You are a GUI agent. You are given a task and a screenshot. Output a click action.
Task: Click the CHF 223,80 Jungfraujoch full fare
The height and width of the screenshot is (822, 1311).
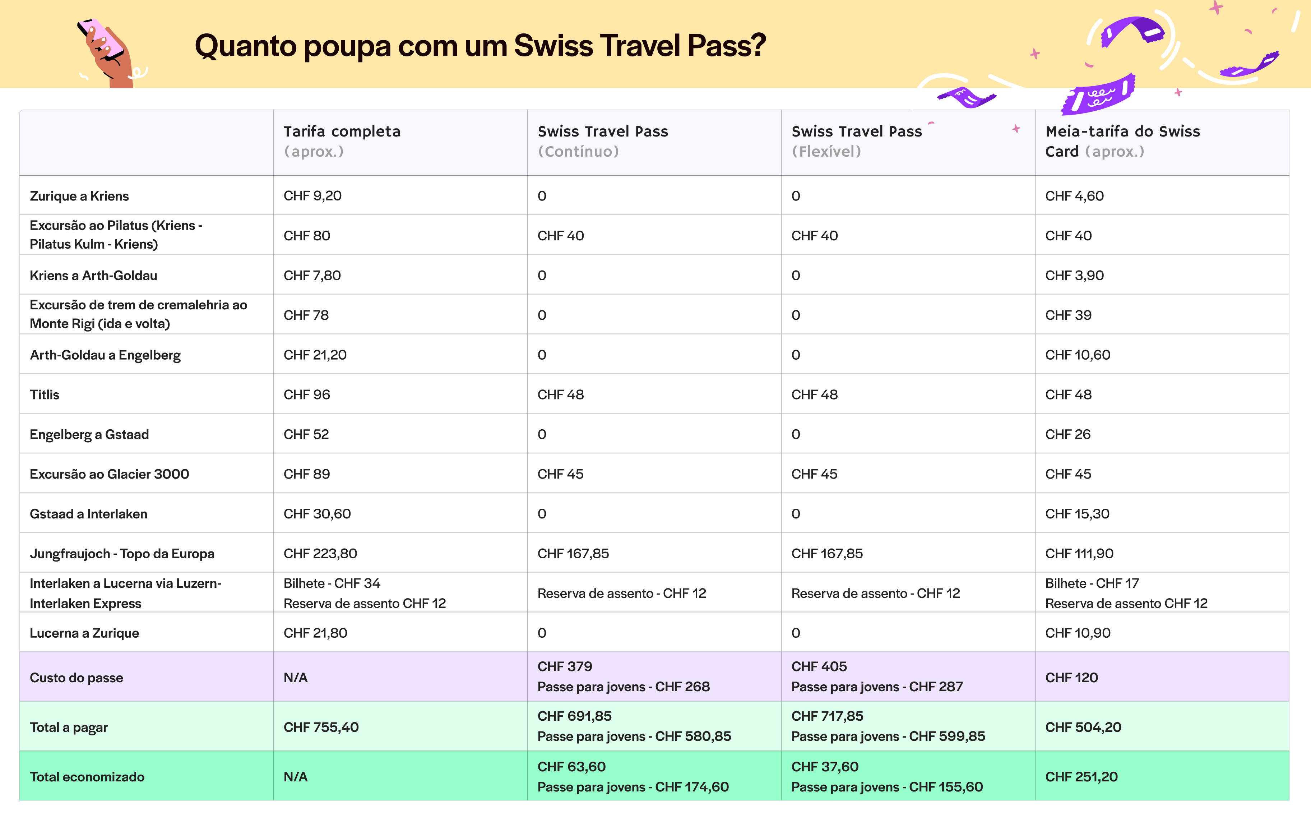(320, 553)
